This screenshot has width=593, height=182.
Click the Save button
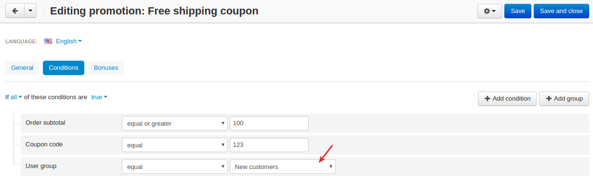pyautogui.click(x=518, y=11)
